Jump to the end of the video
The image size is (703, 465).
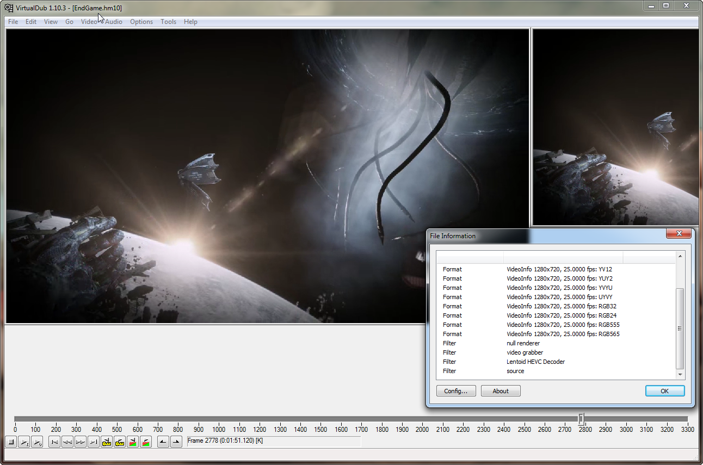(x=94, y=442)
